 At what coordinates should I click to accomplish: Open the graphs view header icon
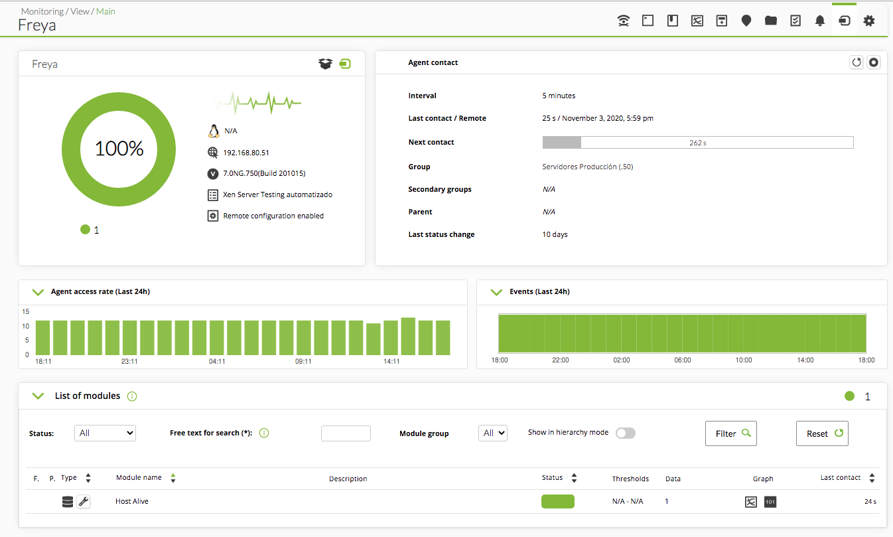pos(697,21)
